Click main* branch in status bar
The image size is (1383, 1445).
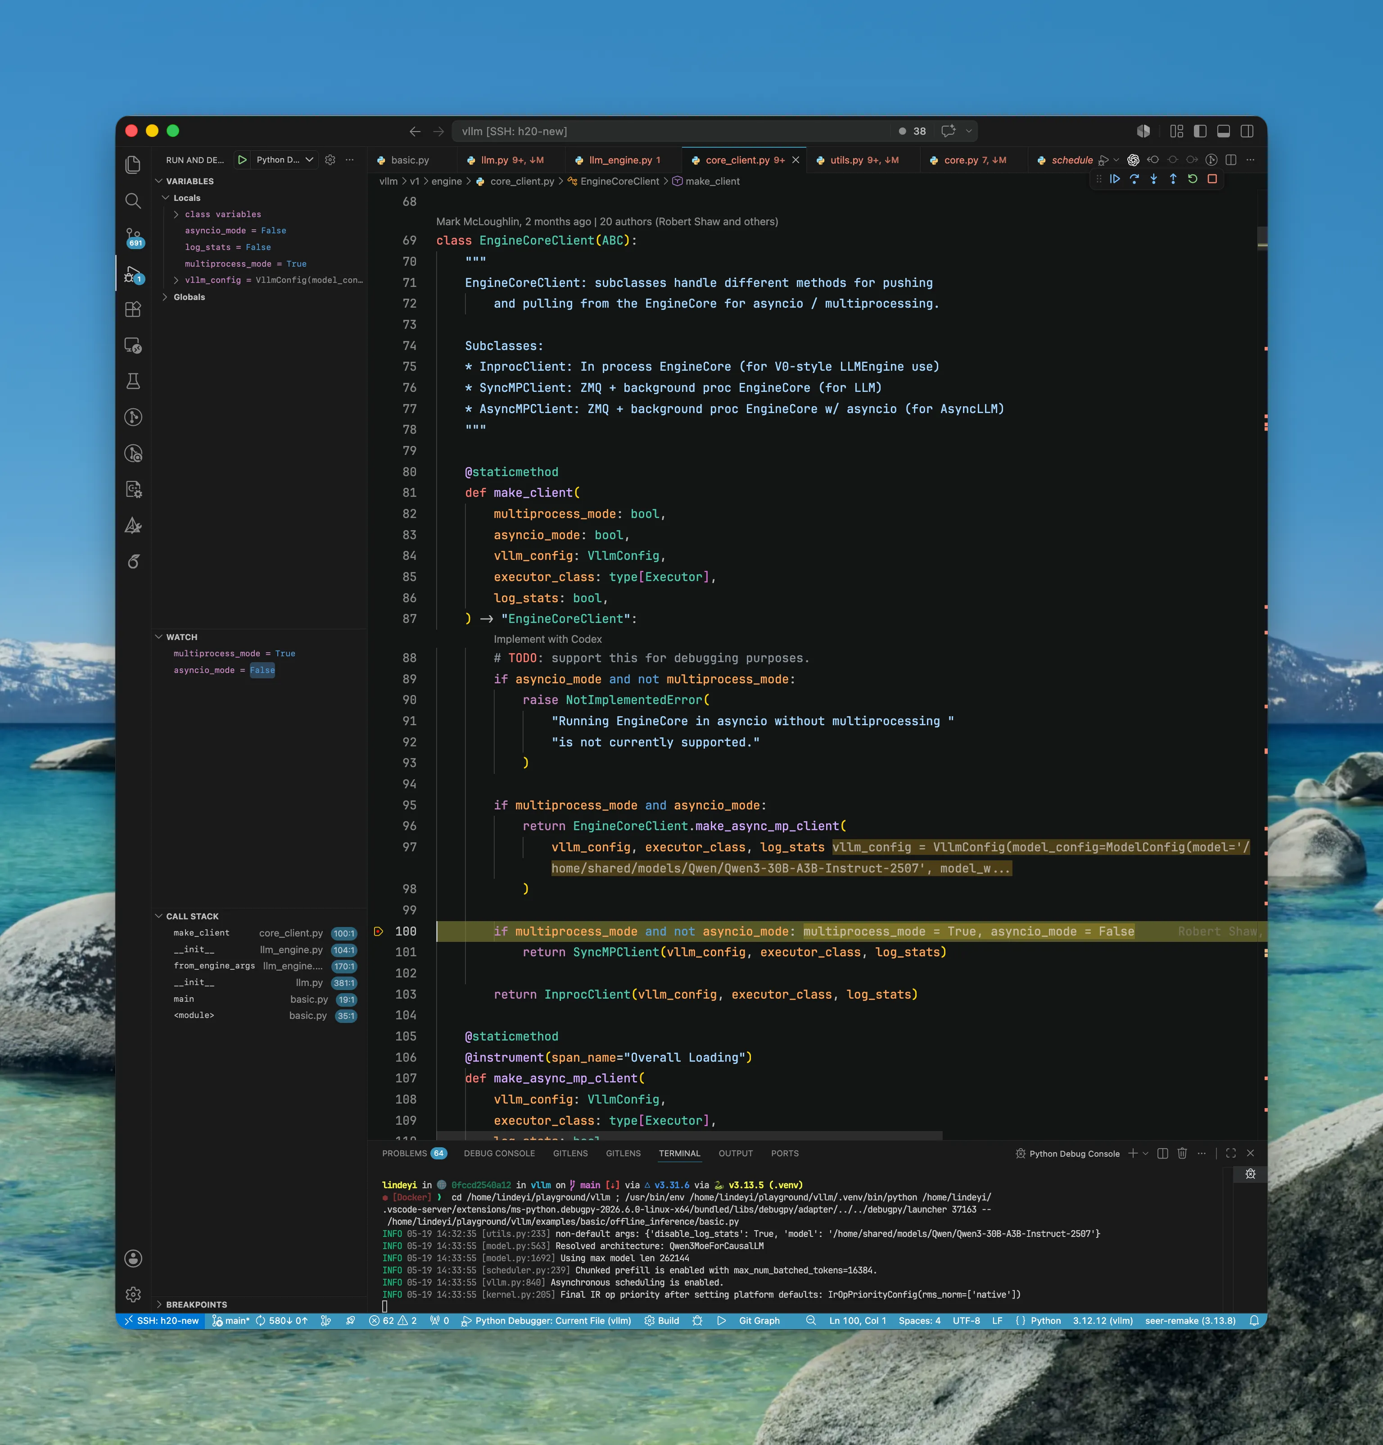pyautogui.click(x=230, y=1320)
